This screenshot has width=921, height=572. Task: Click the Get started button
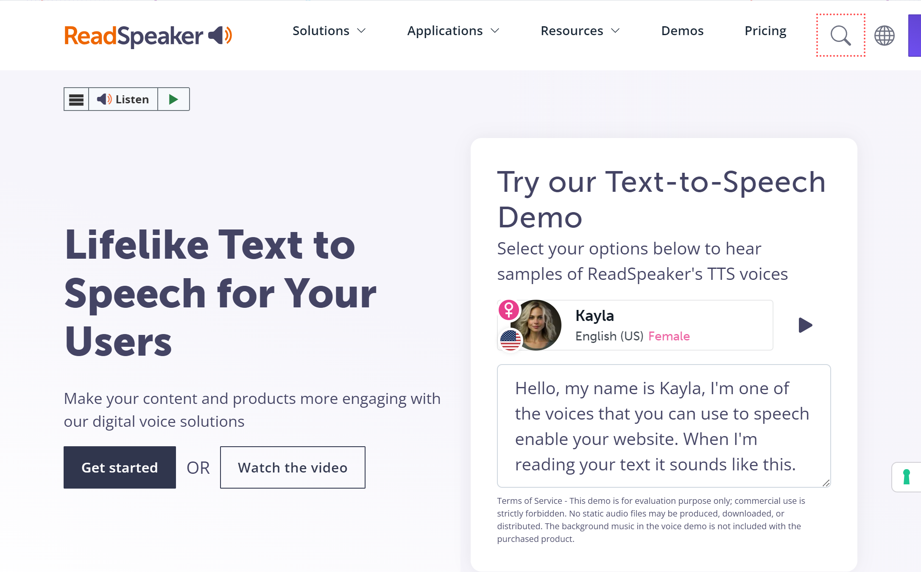click(x=120, y=467)
